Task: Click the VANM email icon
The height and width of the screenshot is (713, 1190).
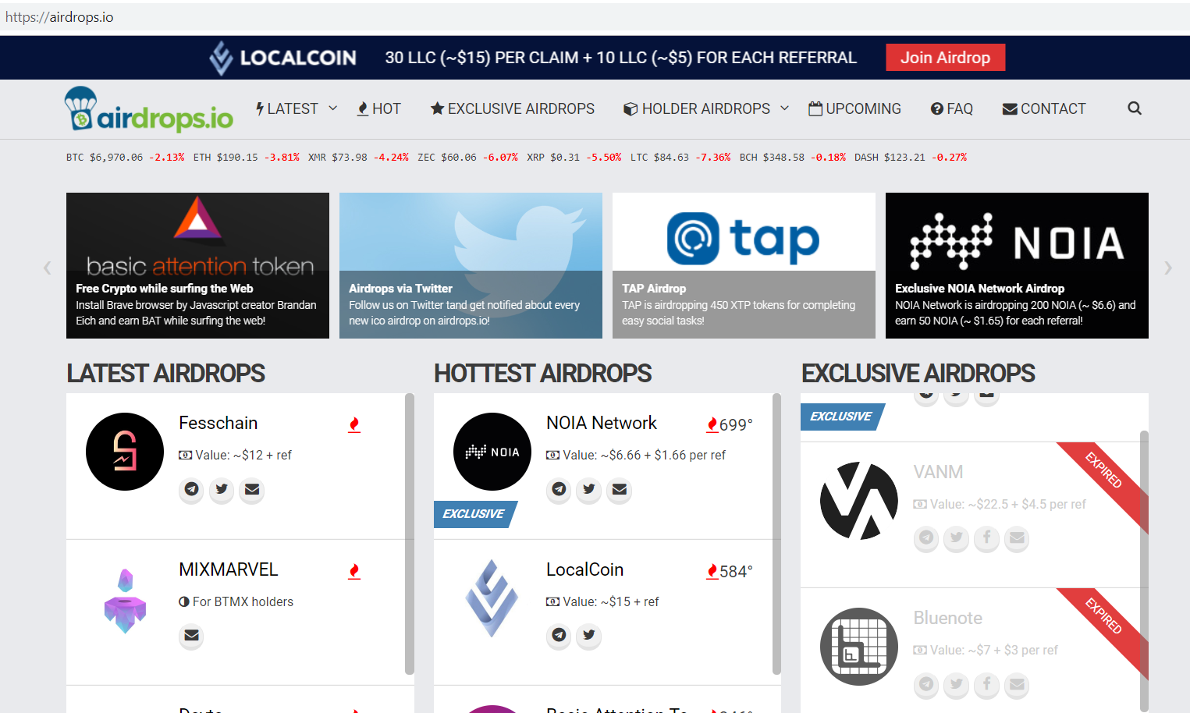Action: pyautogui.click(x=1018, y=537)
